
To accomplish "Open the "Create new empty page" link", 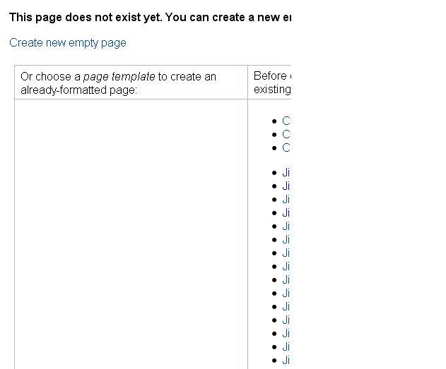I will 68,43.
